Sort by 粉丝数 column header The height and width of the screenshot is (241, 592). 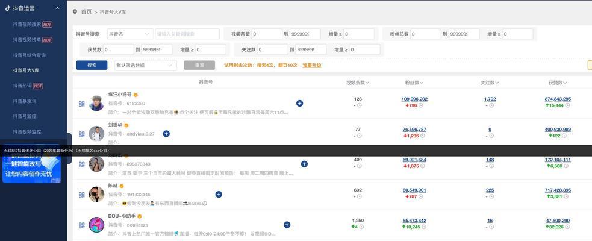coord(414,83)
